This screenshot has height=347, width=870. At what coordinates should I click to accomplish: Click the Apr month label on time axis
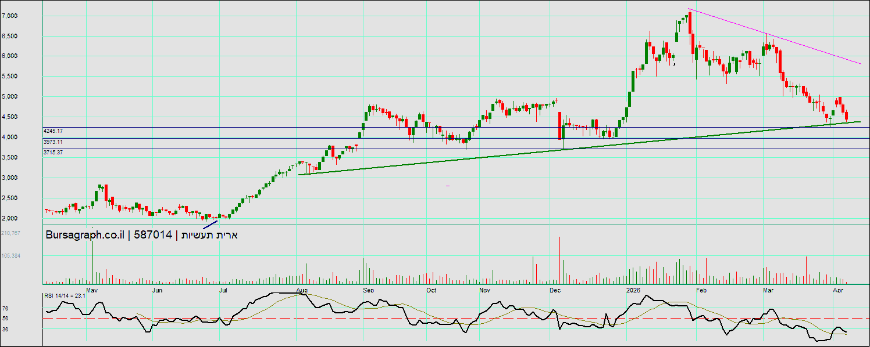click(x=838, y=289)
